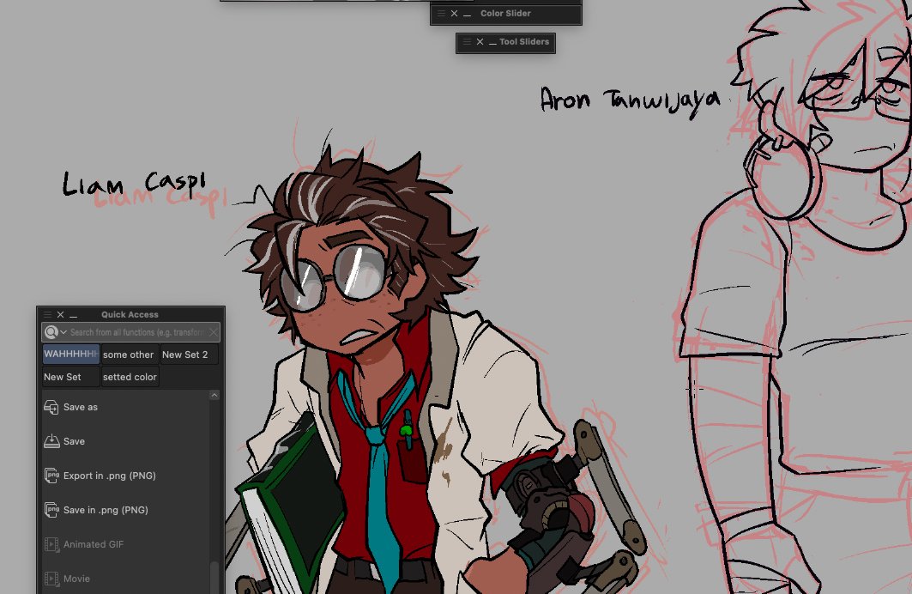
Task: Click the Quick Access title text
Action: point(130,315)
